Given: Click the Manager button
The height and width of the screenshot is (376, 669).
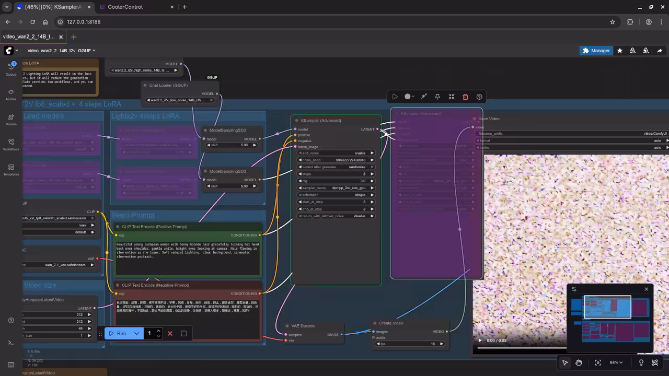Looking at the screenshot, I should tap(595, 51).
